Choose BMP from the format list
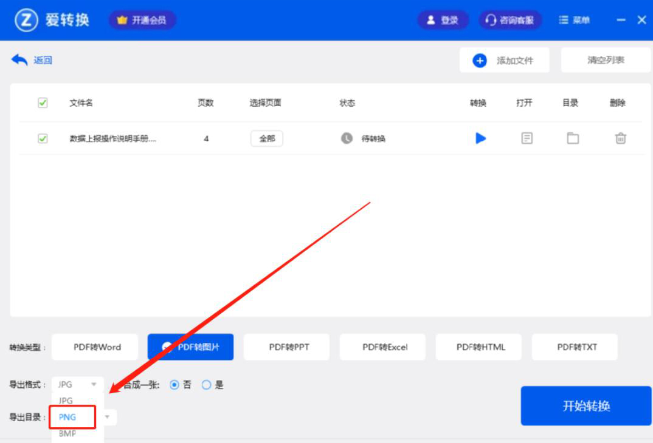The width and height of the screenshot is (653, 443). tap(67, 433)
